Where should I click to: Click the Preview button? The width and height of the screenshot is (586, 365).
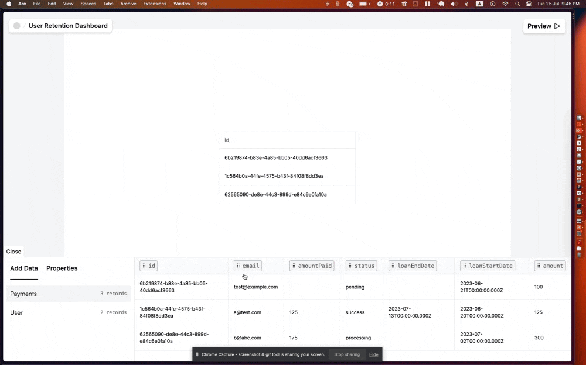click(x=544, y=26)
